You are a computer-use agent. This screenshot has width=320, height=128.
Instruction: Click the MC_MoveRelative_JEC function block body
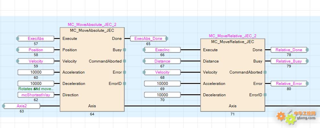[x=233, y=75]
